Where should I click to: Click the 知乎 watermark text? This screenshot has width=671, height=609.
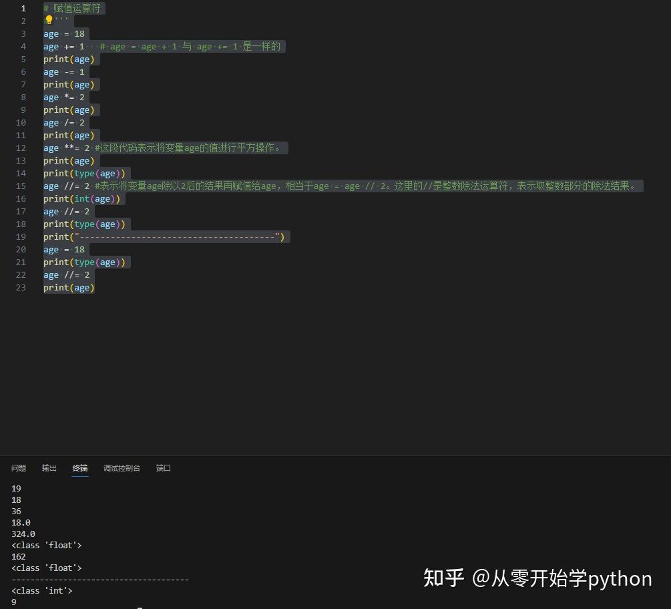(443, 578)
